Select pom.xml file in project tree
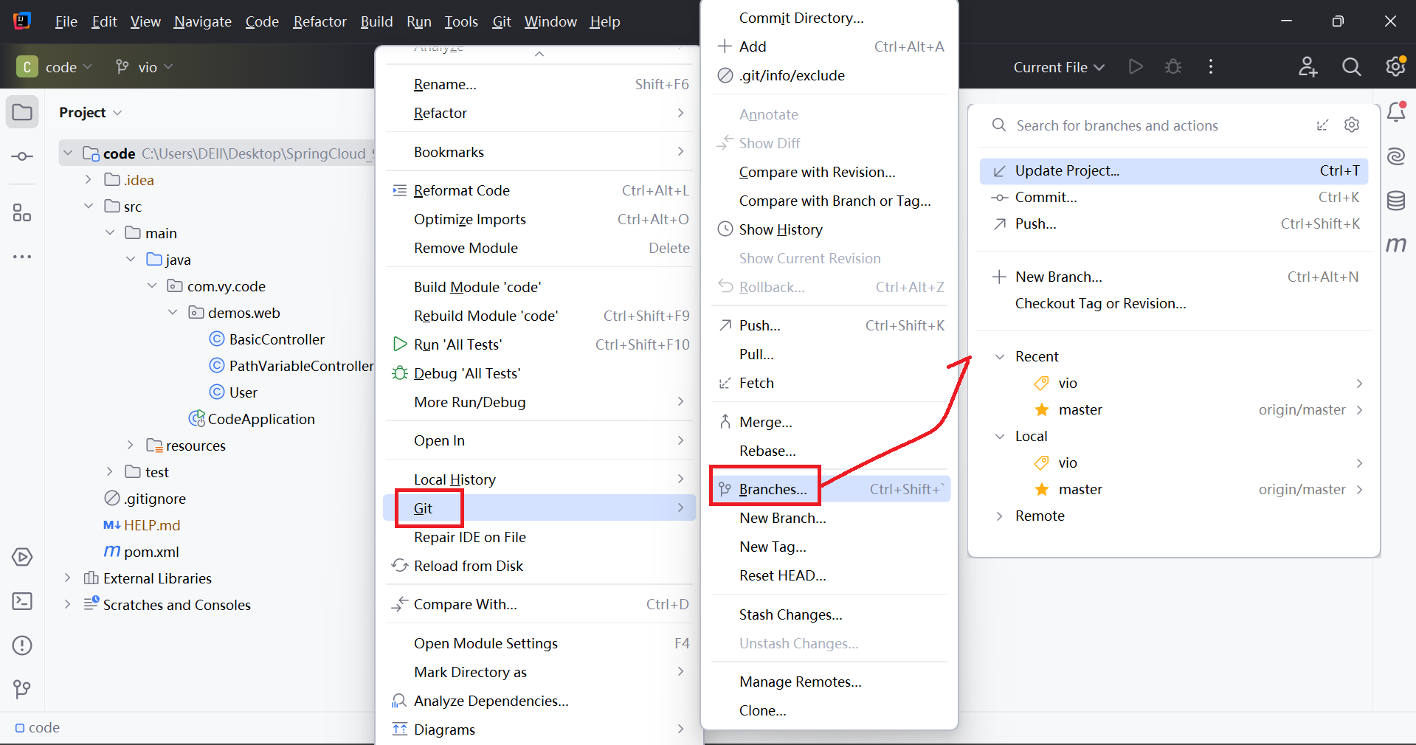1416x745 pixels. click(141, 552)
